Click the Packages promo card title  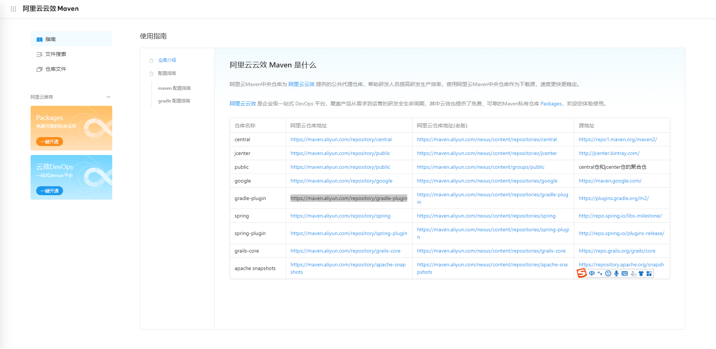click(x=50, y=118)
